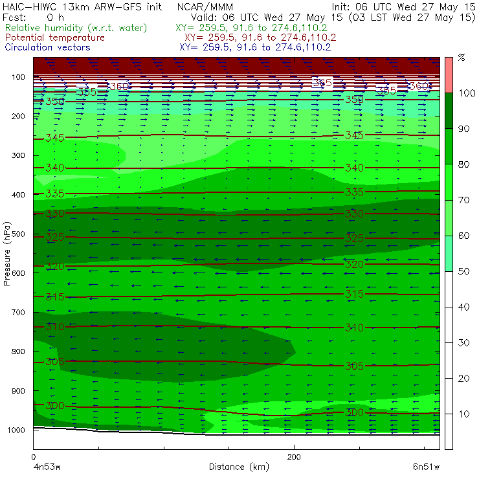This screenshot has width=479, height=479.
Task: Click the colorbar's 90 tick label
Action: click(x=463, y=129)
